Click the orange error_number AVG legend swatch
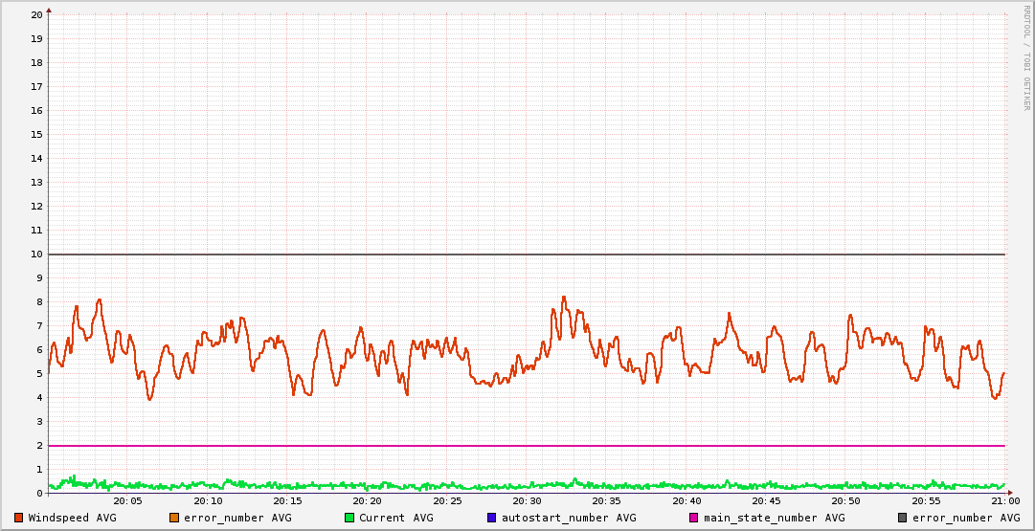 click(174, 518)
